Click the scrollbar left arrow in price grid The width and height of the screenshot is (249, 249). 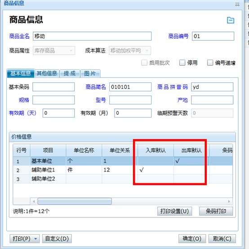(34, 201)
